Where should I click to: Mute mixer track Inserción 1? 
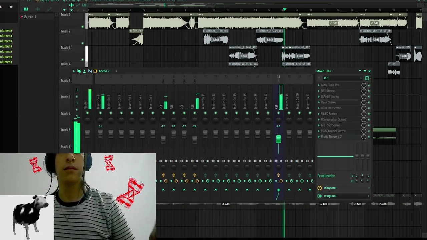pos(100,113)
